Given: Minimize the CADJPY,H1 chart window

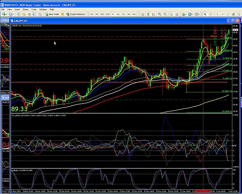Looking at the screenshot, I should pos(229,21).
